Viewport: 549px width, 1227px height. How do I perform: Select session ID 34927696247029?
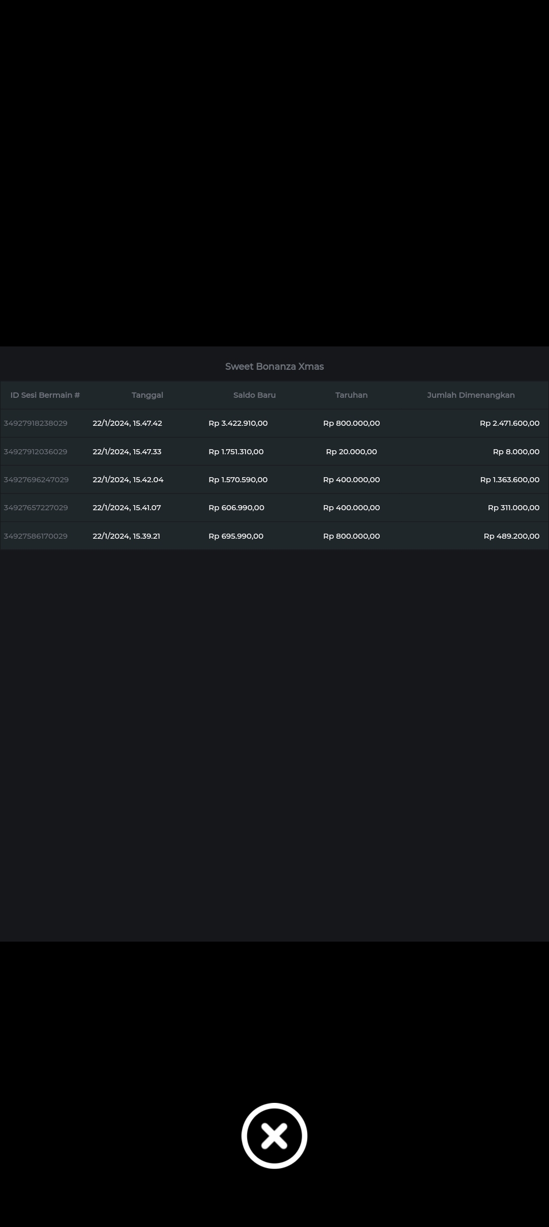click(36, 480)
